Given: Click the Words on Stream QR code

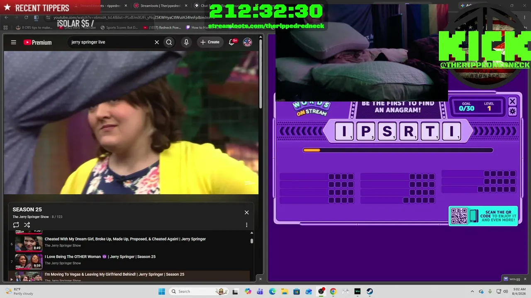Looking at the screenshot, I should [x=459, y=216].
